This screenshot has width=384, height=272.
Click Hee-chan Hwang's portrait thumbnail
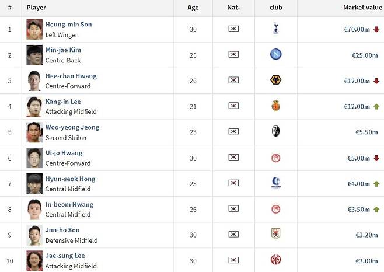34,81
